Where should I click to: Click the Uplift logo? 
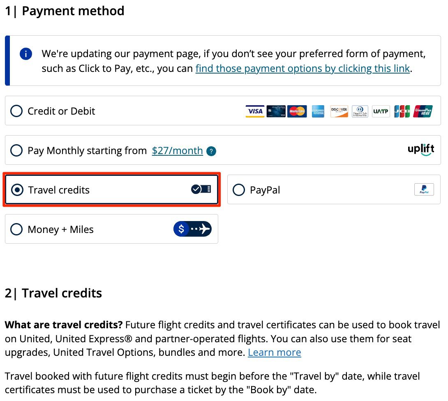pyautogui.click(x=421, y=150)
